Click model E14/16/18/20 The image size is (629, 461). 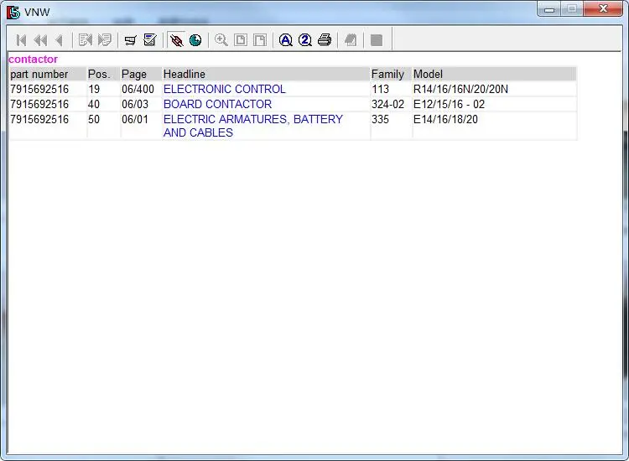445,120
